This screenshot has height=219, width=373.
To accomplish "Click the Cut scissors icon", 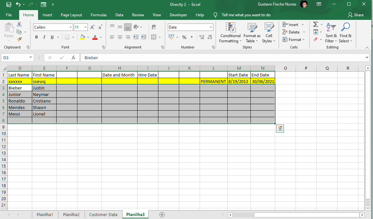I will (x=19, y=24).
